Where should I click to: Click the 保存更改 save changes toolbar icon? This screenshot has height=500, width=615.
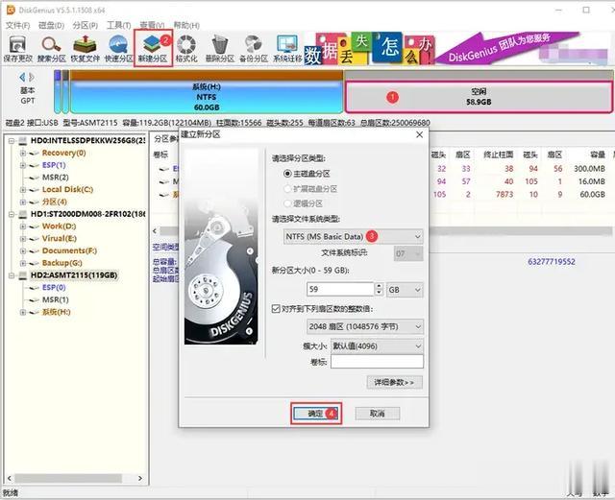(17, 49)
